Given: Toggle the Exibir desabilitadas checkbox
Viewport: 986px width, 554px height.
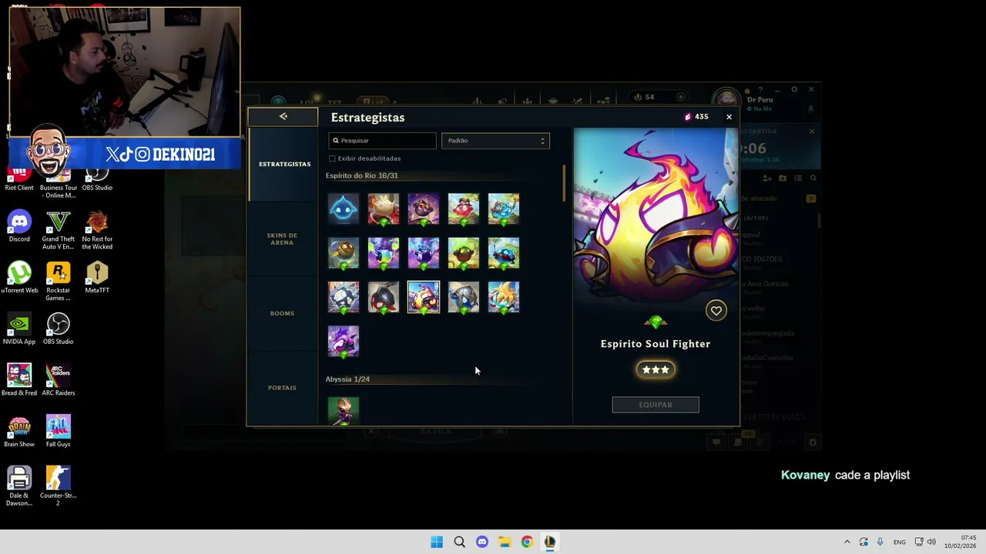Looking at the screenshot, I should 332,159.
